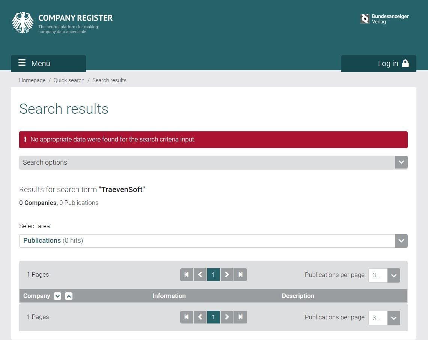Go to next page in top pagination
This screenshot has height=340, width=428.
[227, 274]
